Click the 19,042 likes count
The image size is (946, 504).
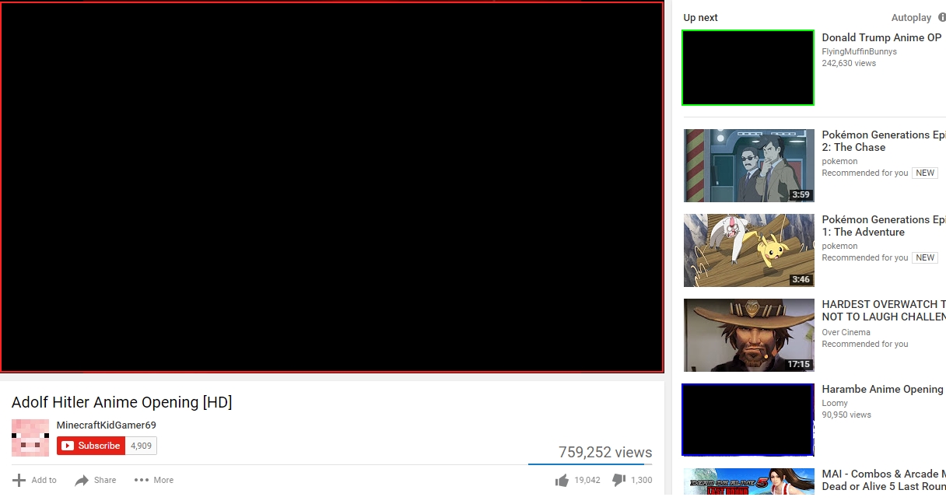[x=587, y=481]
